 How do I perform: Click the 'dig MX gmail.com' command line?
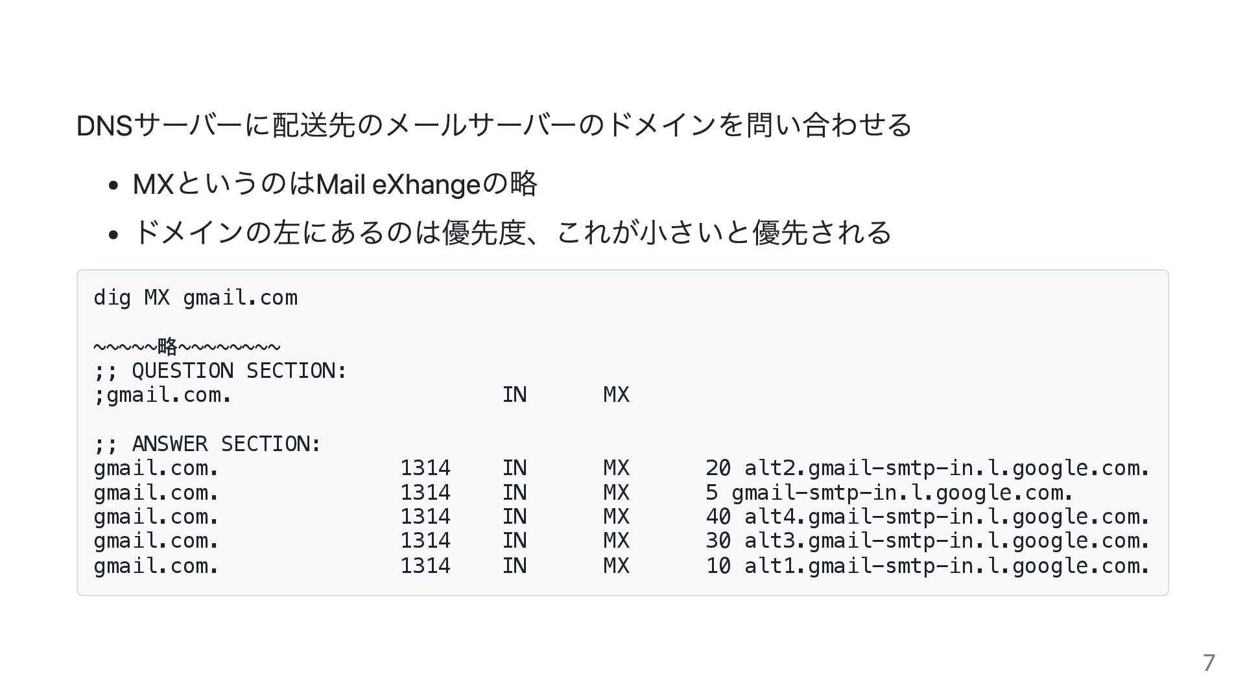195,298
